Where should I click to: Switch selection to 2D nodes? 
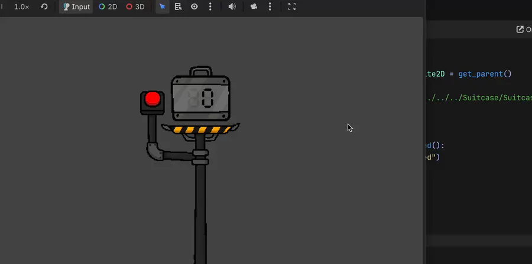click(x=108, y=6)
